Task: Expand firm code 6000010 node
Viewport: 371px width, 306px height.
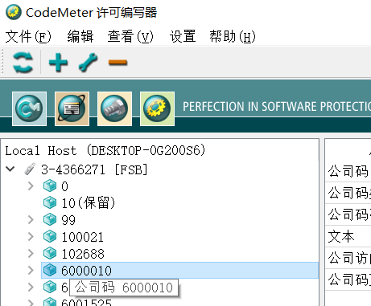Action: click(x=31, y=270)
